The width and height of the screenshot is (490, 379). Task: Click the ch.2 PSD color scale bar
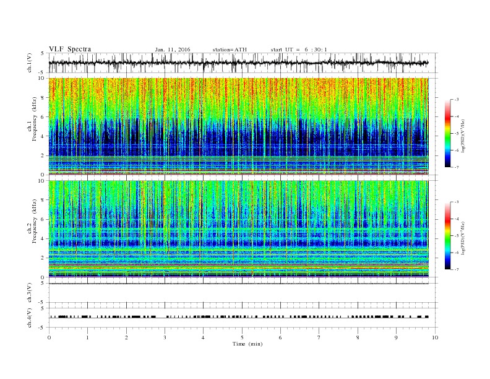448,236
